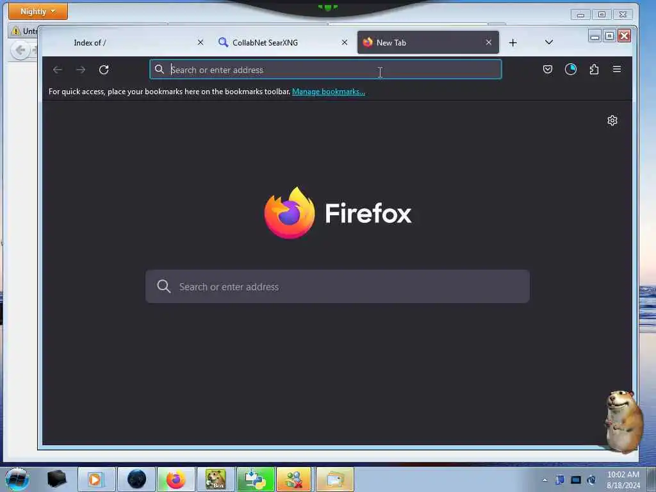Close the CollabNet SearXNG tab
656x492 pixels.
(344, 43)
